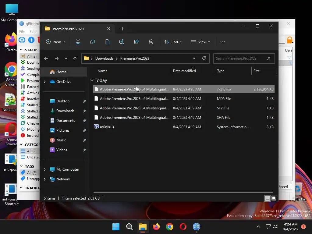This screenshot has width=312, height=234.
Task: Click Seeding filter in qBittorrent
Action: coord(30,69)
